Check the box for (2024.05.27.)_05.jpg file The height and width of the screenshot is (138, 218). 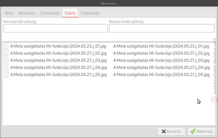tap(6, 75)
